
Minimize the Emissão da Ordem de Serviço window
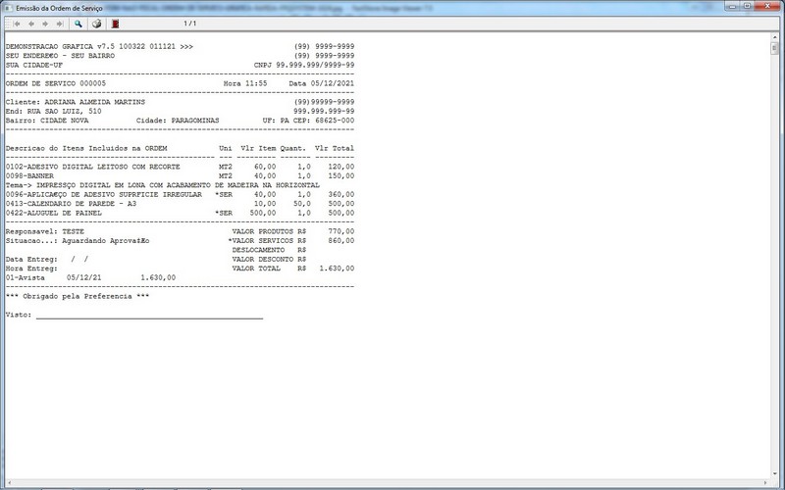click(x=733, y=6)
